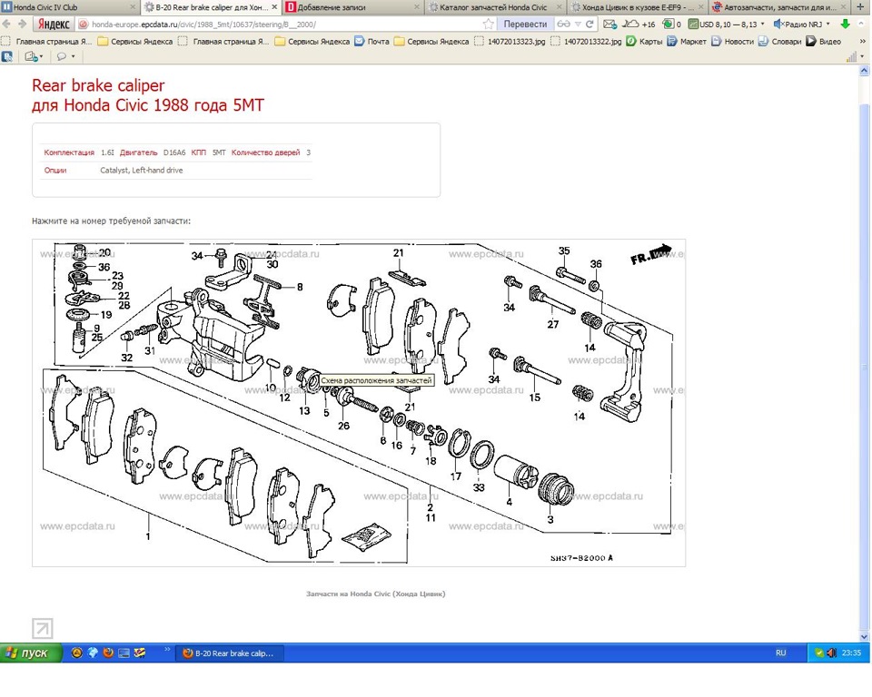Open the Карты bookmark

point(643,41)
